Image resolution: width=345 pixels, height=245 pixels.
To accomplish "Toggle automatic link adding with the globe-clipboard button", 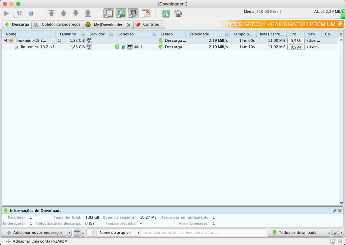I will [x=121, y=13].
